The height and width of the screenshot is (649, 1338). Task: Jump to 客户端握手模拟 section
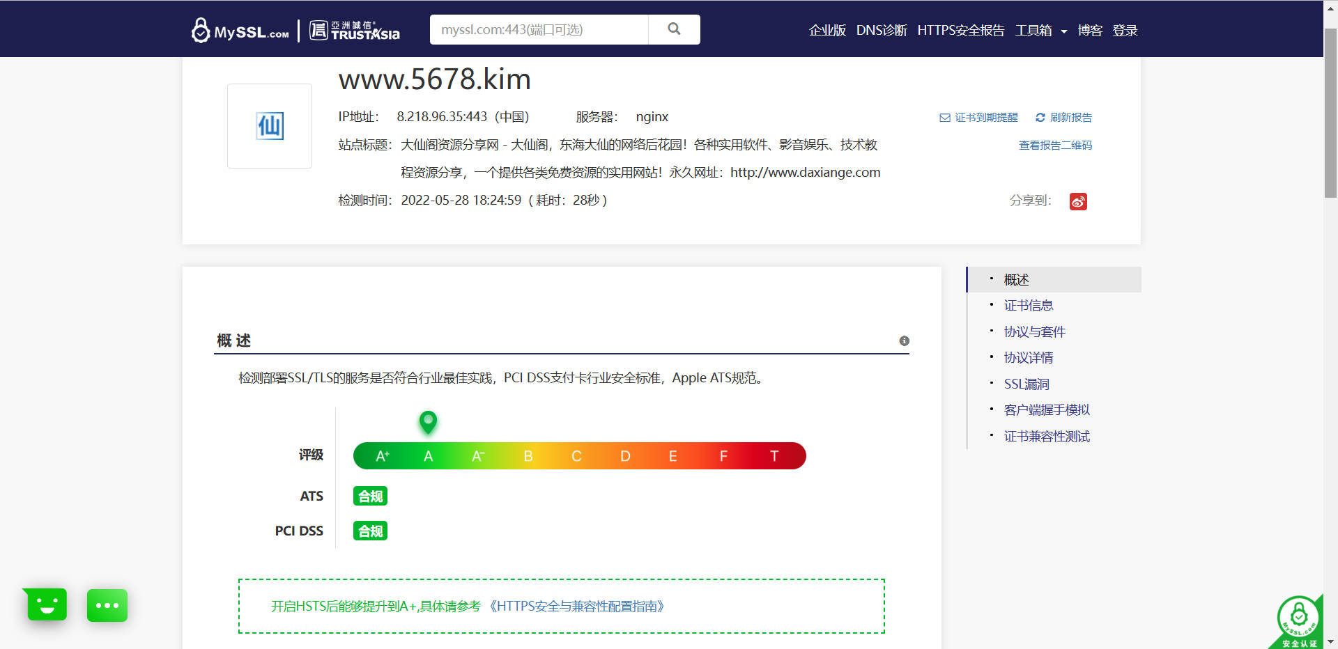[1047, 410]
